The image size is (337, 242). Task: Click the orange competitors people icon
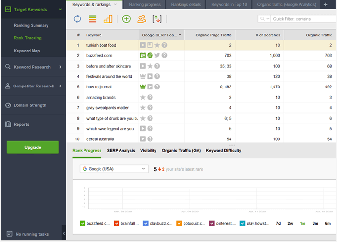pyautogui.click(x=142, y=19)
